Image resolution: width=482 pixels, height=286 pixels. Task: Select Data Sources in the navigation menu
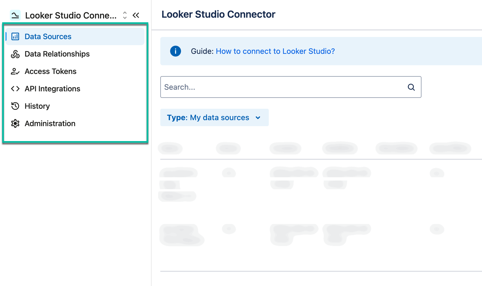click(x=48, y=36)
